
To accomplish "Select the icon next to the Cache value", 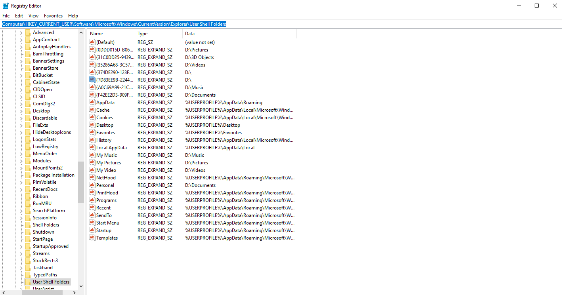I will point(92,110).
